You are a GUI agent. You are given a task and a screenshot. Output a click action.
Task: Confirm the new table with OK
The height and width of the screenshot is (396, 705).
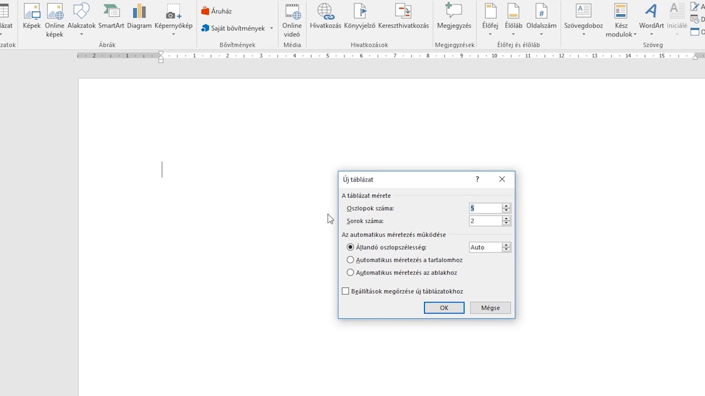[444, 308]
